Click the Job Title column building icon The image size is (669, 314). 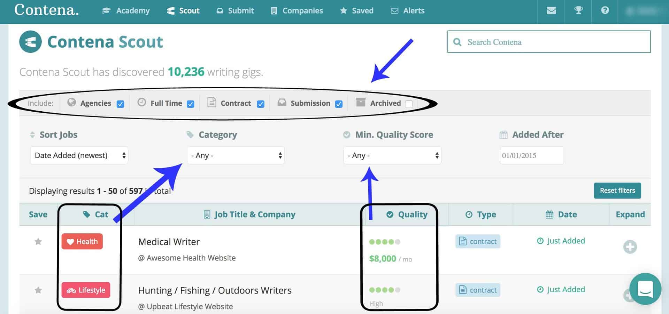pyautogui.click(x=207, y=215)
